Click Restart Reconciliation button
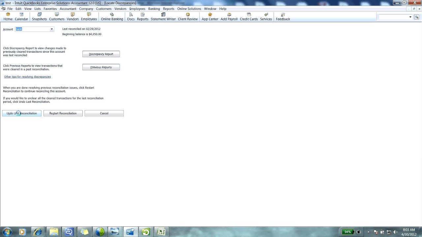Image resolution: width=422 pixels, height=237 pixels. (x=63, y=113)
